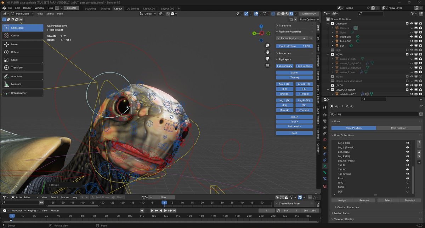Click the Spine rig layer button
The image size is (425, 228).
(294, 72)
